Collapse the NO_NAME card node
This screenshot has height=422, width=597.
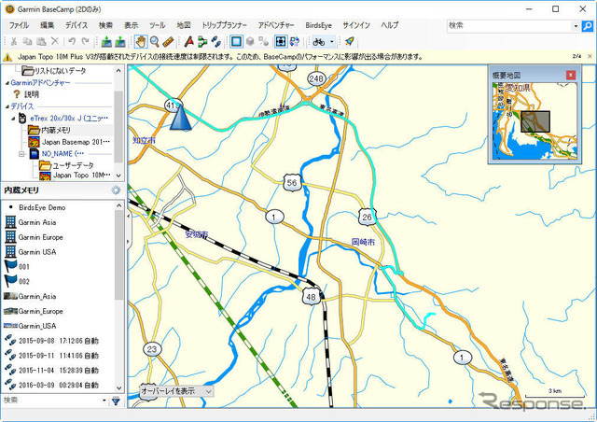(21, 154)
